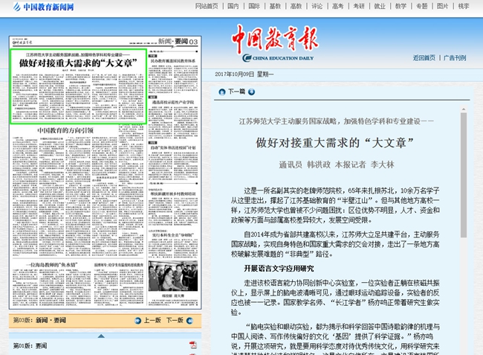Screen dimensions: 483x355
Task: Click the 中国教育报 masthead logo
Action: (273, 39)
